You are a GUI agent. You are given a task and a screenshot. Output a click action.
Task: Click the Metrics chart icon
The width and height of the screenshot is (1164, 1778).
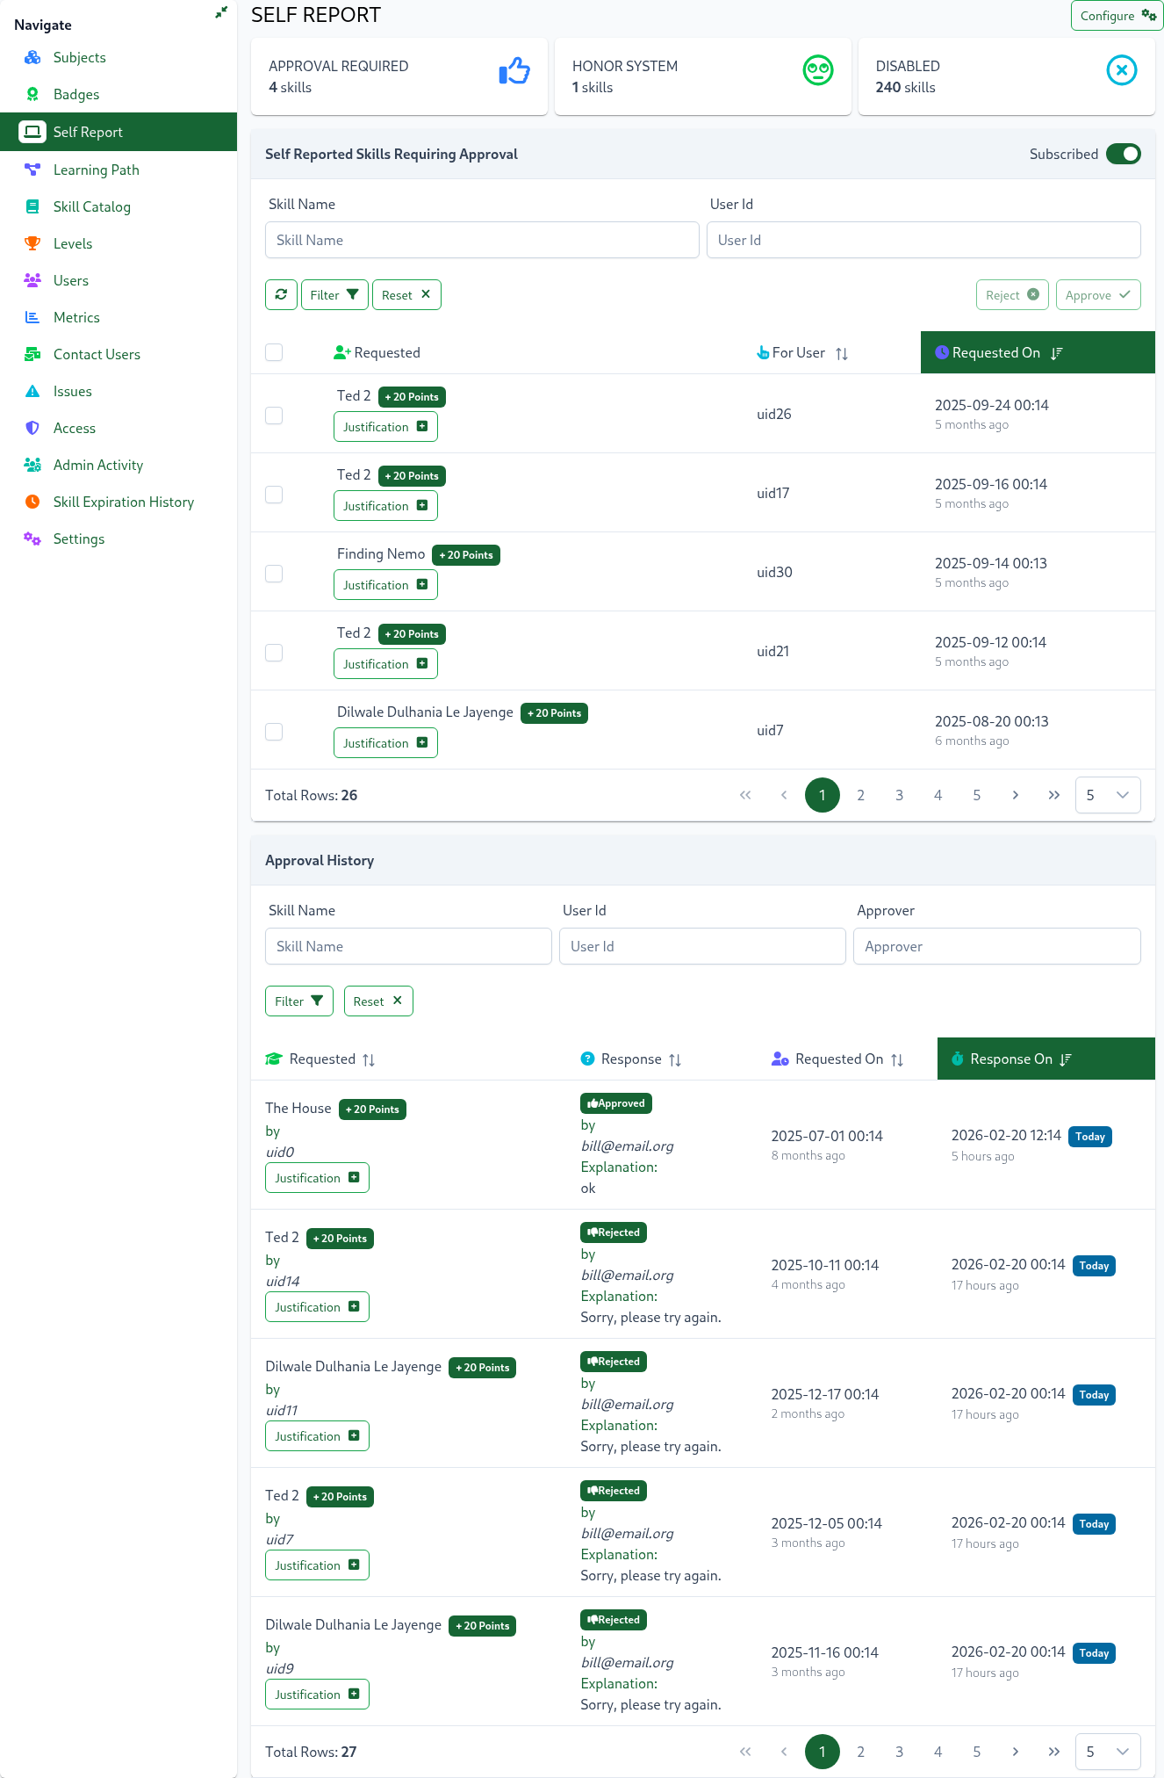pos(32,317)
